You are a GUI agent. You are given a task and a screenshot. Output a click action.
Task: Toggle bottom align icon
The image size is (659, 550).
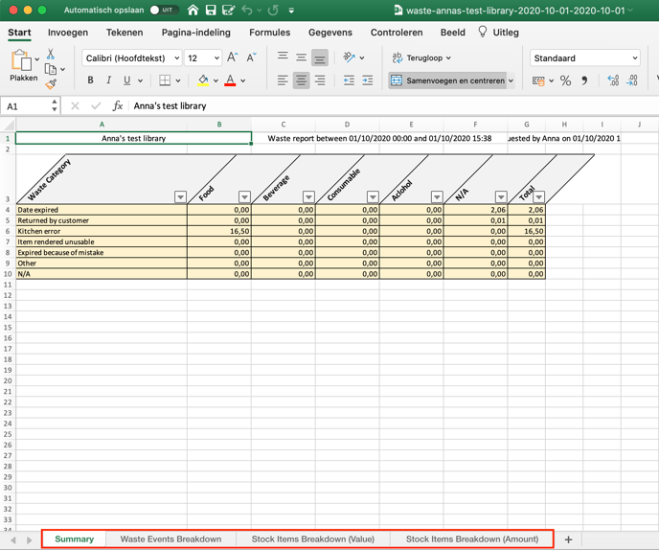pyautogui.click(x=319, y=58)
